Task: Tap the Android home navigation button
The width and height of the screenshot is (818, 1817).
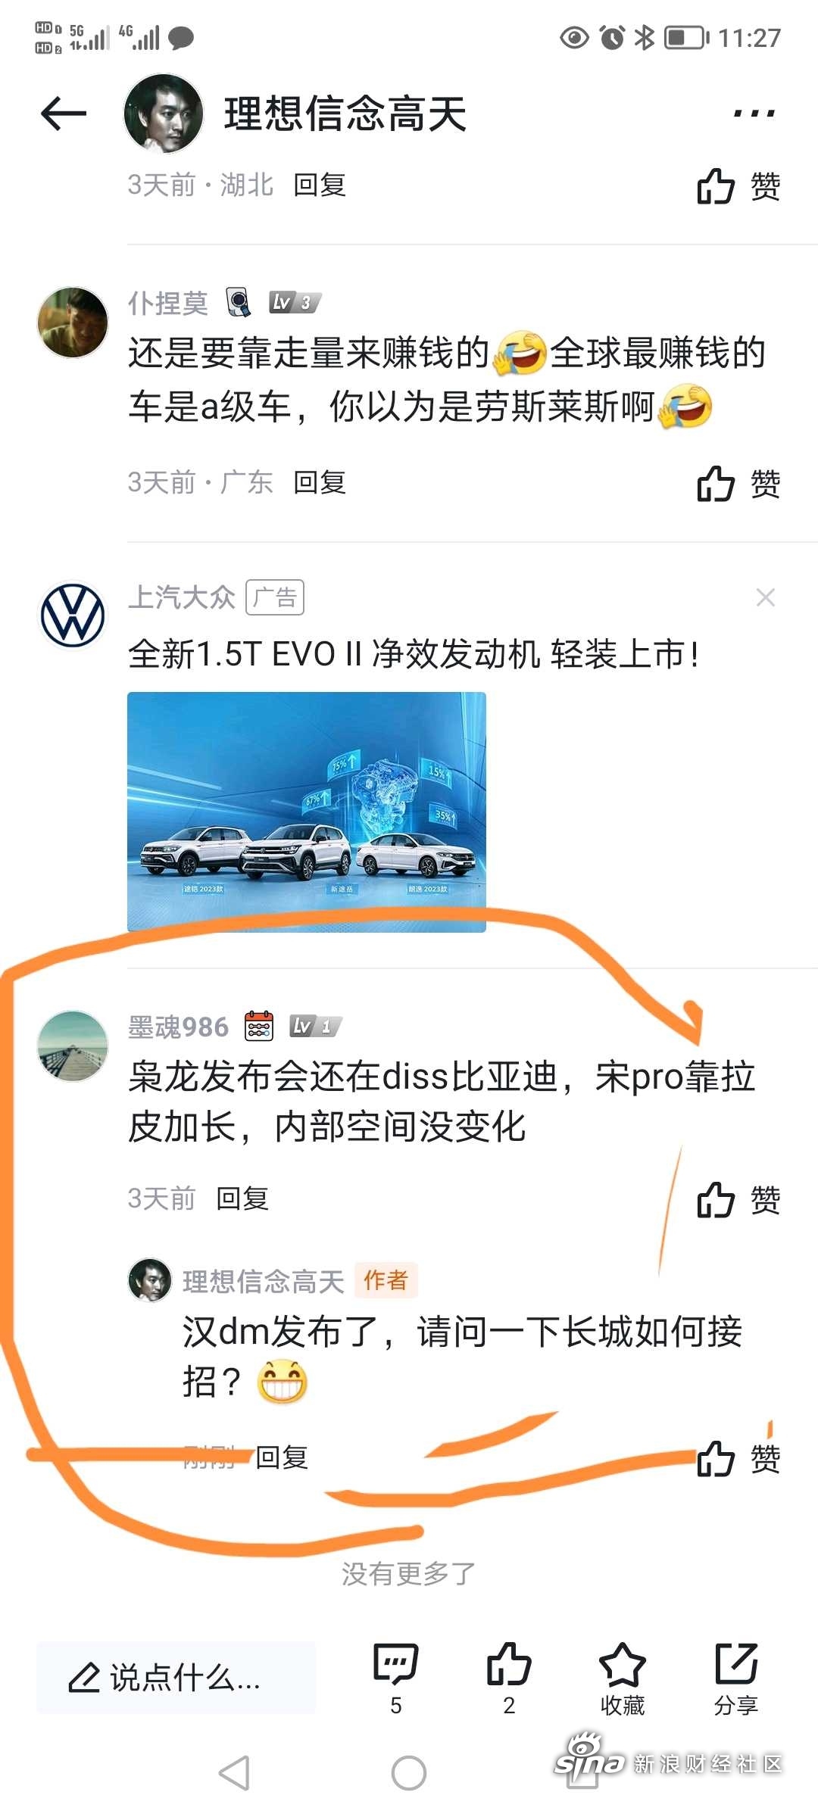Action: tap(409, 1773)
